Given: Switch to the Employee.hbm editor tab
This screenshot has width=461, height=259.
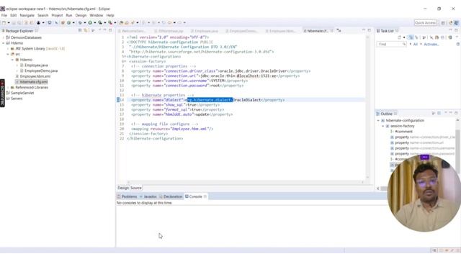Looking at the screenshot, I should tap(280, 31).
